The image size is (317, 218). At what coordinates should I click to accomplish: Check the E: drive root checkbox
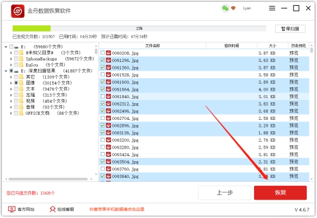pyautogui.click(x=11, y=46)
